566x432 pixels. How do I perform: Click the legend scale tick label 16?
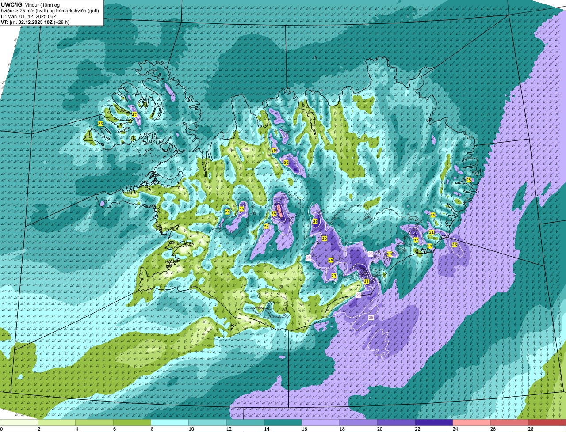(304, 429)
